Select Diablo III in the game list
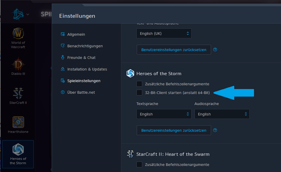 pos(18,66)
